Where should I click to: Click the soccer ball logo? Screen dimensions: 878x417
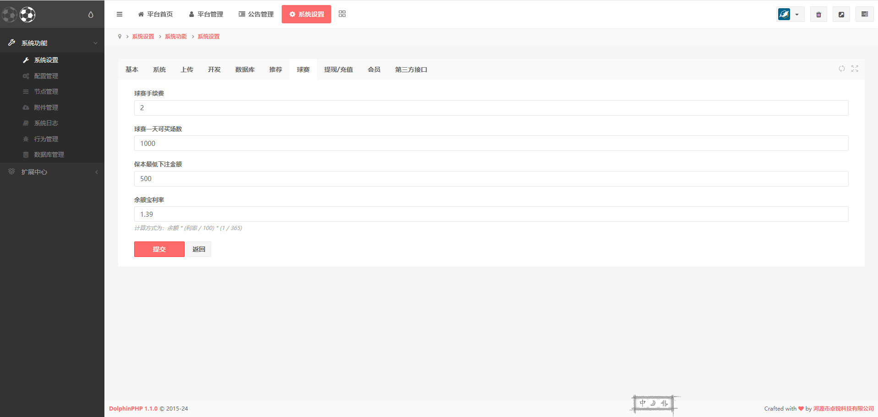(x=27, y=15)
